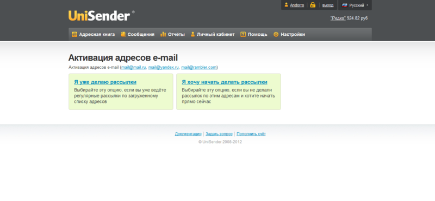Open the Настройки menu
The image size is (435, 201).
click(293, 34)
